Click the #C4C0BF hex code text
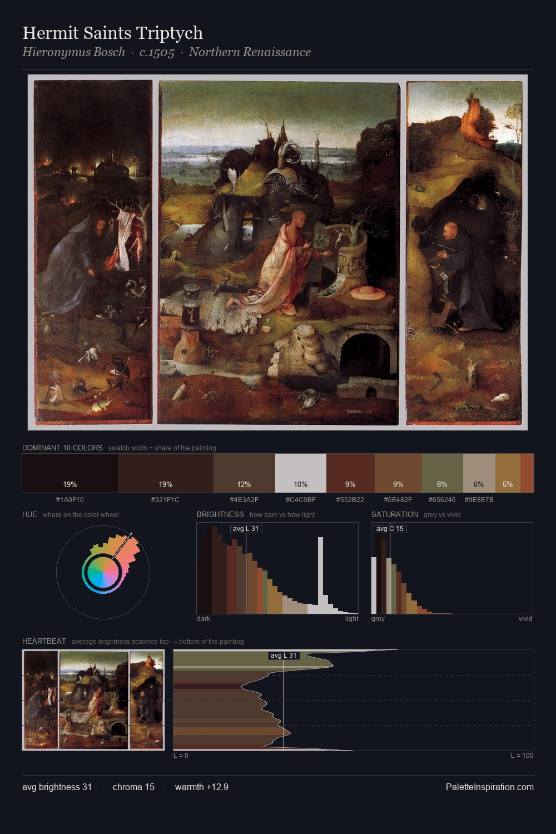The height and width of the screenshot is (834, 556). pos(301,500)
